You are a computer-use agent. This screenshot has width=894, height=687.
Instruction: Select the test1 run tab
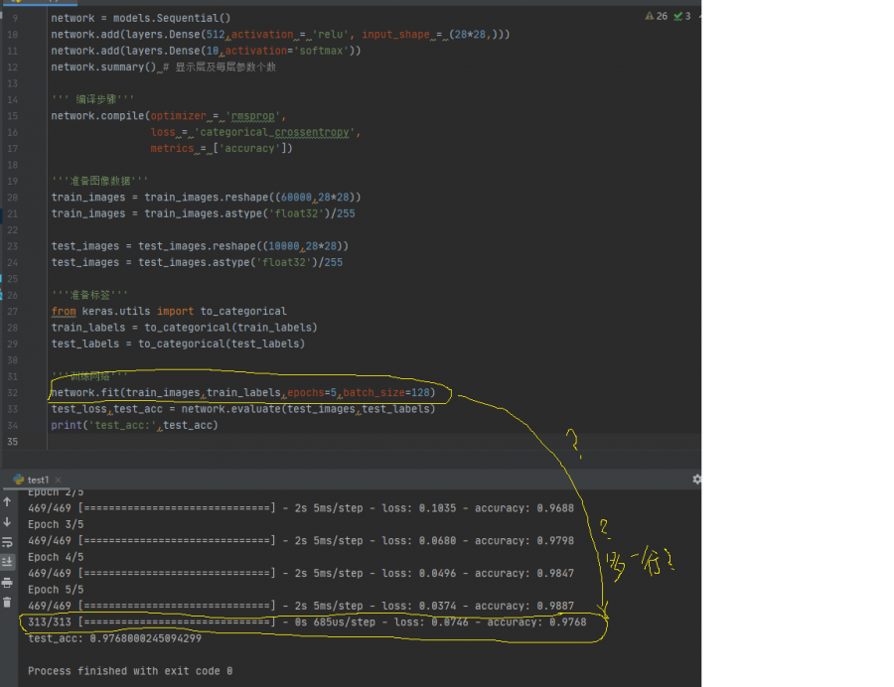tap(37, 479)
